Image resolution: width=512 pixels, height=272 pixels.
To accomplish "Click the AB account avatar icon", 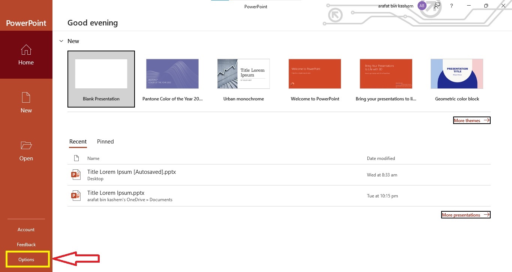I will tap(422, 6).
